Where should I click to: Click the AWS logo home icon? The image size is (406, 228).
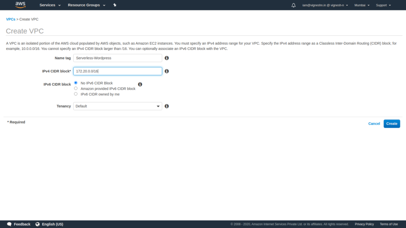(21, 5)
